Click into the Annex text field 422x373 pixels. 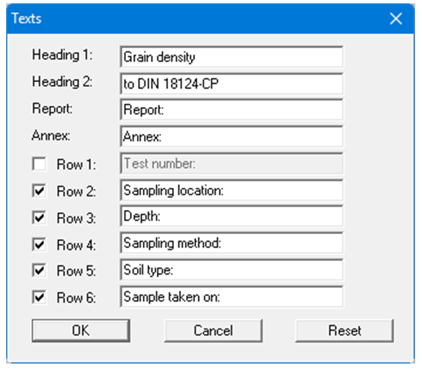(x=231, y=137)
